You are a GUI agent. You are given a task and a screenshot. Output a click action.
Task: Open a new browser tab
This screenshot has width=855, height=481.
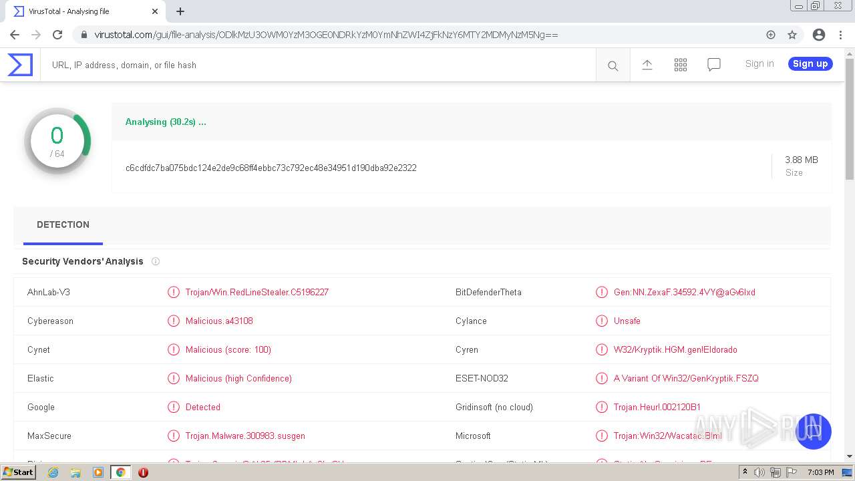coord(180,11)
